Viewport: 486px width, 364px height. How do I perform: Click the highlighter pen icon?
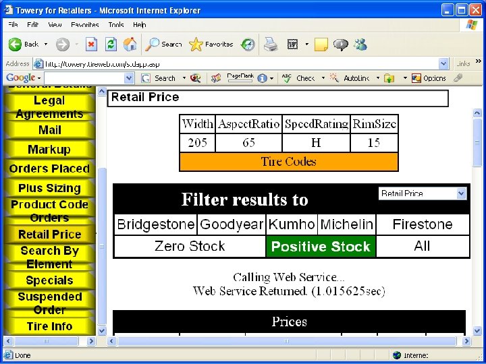(458, 78)
